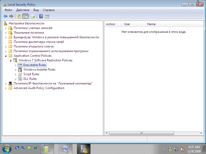Expand the Executable Rules node
Screen dimensions: 206x154
click(x=15, y=65)
